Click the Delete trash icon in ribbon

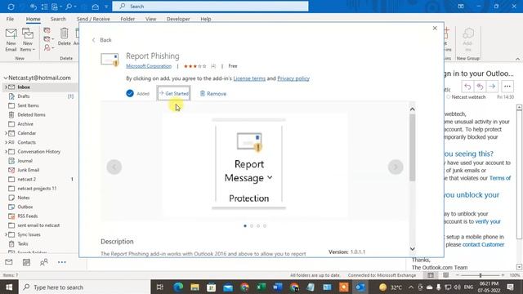pos(64,37)
